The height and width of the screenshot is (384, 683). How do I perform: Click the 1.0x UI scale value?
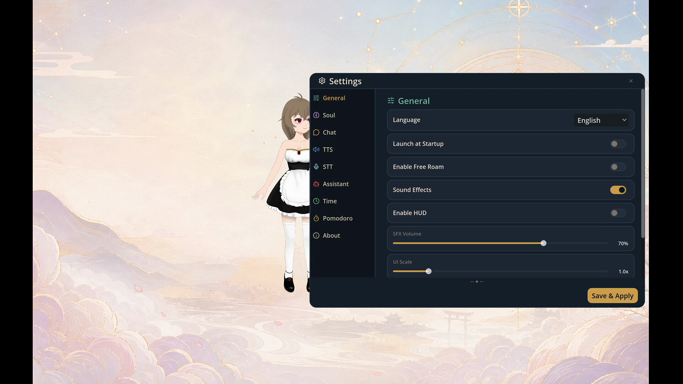(623, 272)
